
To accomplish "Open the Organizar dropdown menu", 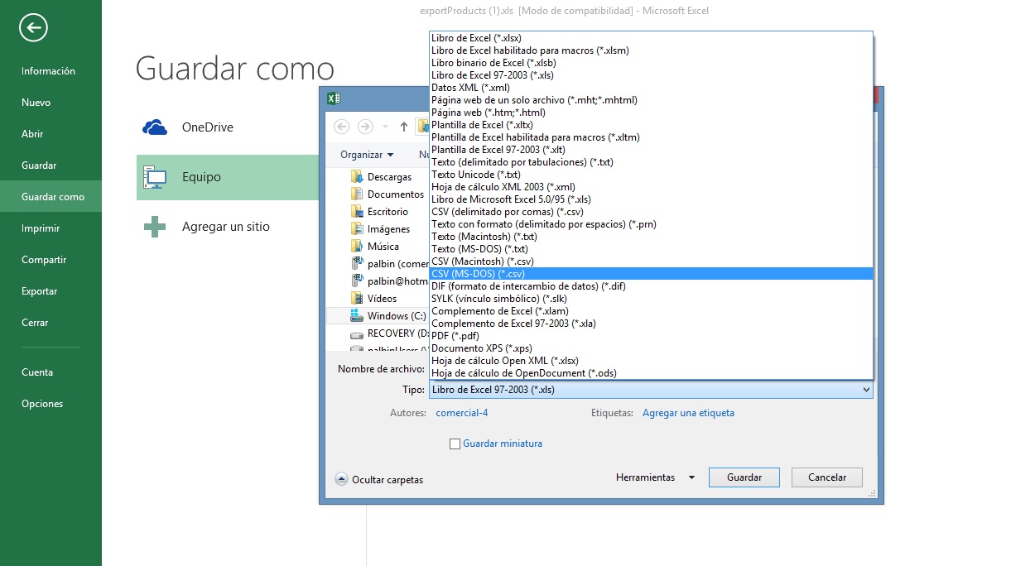I will pyautogui.click(x=367, y=155).
